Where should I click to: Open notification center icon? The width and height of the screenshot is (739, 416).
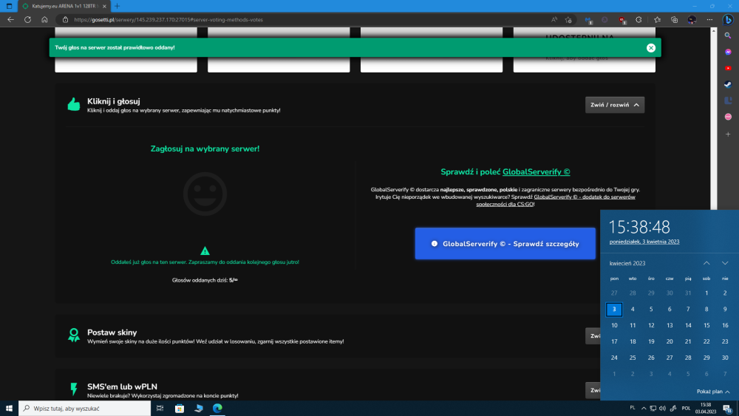(x=727, y=409)
